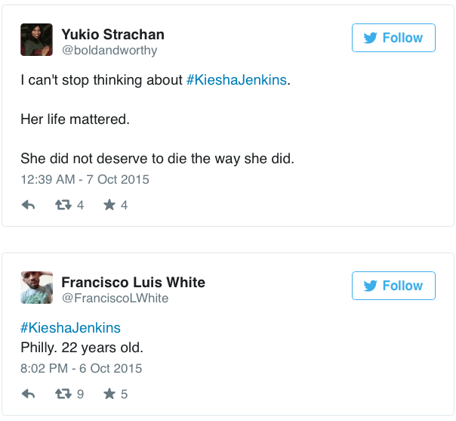456x421 pixels.
Task: Click the "Philly. 22 years old." text
Action: [x=82, y=348]
